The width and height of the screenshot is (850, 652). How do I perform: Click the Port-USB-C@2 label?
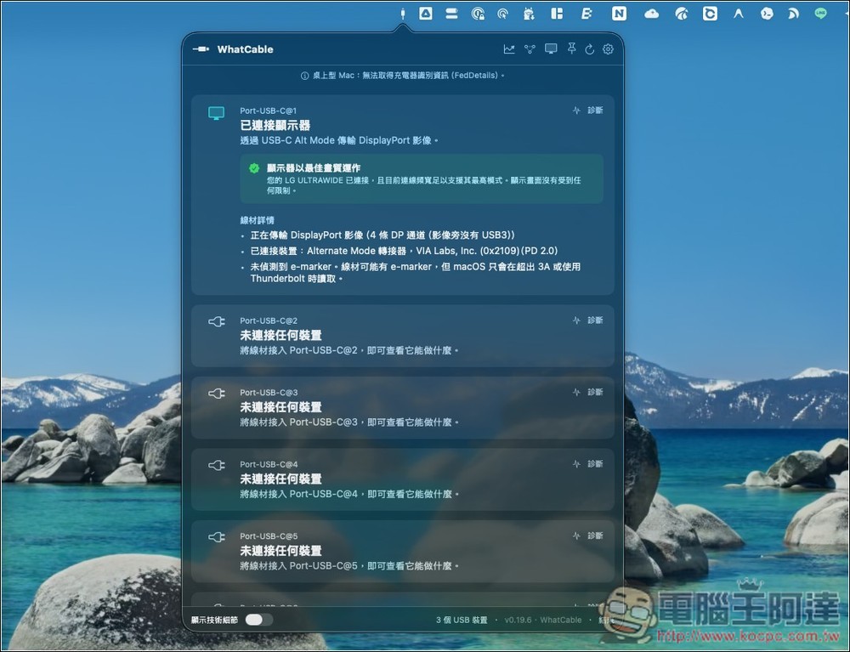click(269, 320)
